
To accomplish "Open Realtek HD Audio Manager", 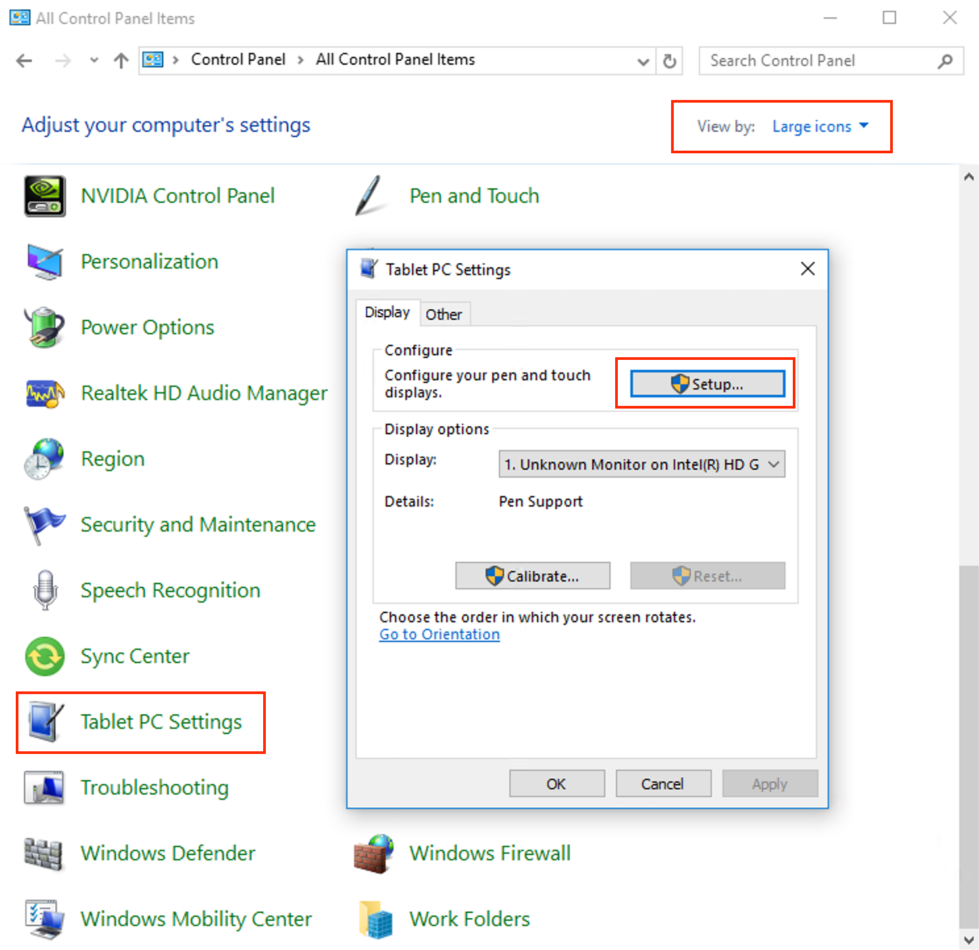I will tap(204, 393).
